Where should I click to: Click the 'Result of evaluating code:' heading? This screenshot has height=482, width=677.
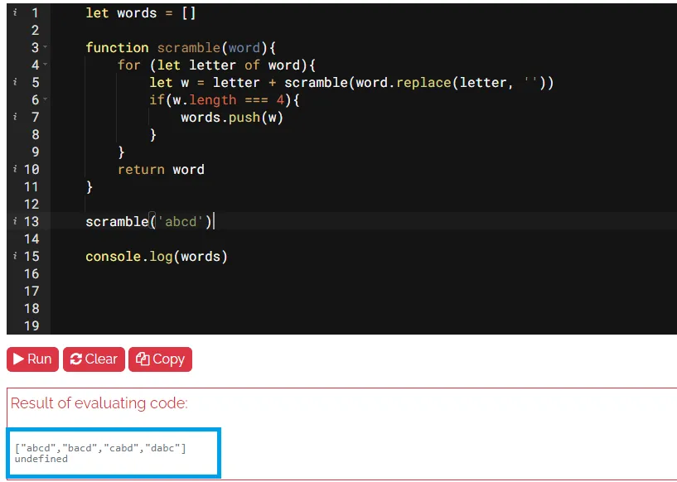coord(99,403)
